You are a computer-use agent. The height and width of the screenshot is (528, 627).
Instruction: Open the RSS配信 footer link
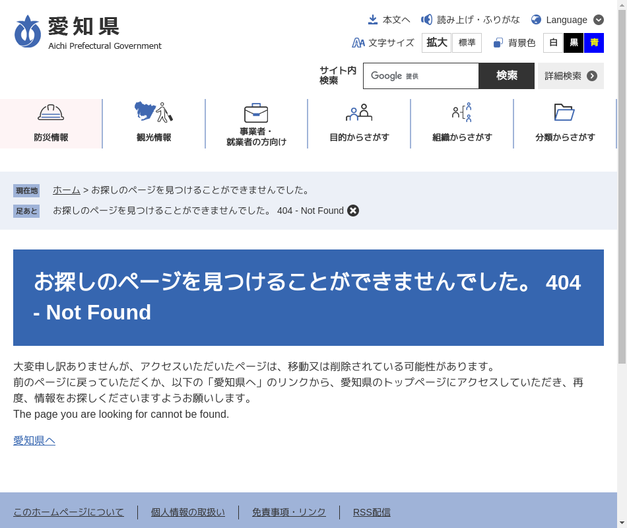[372, 512]
